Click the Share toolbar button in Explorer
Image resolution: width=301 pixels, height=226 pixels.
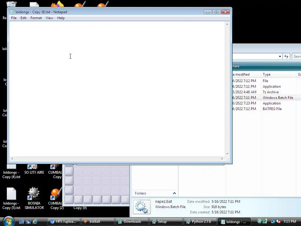pyautogui.click(x=236, y=66)
